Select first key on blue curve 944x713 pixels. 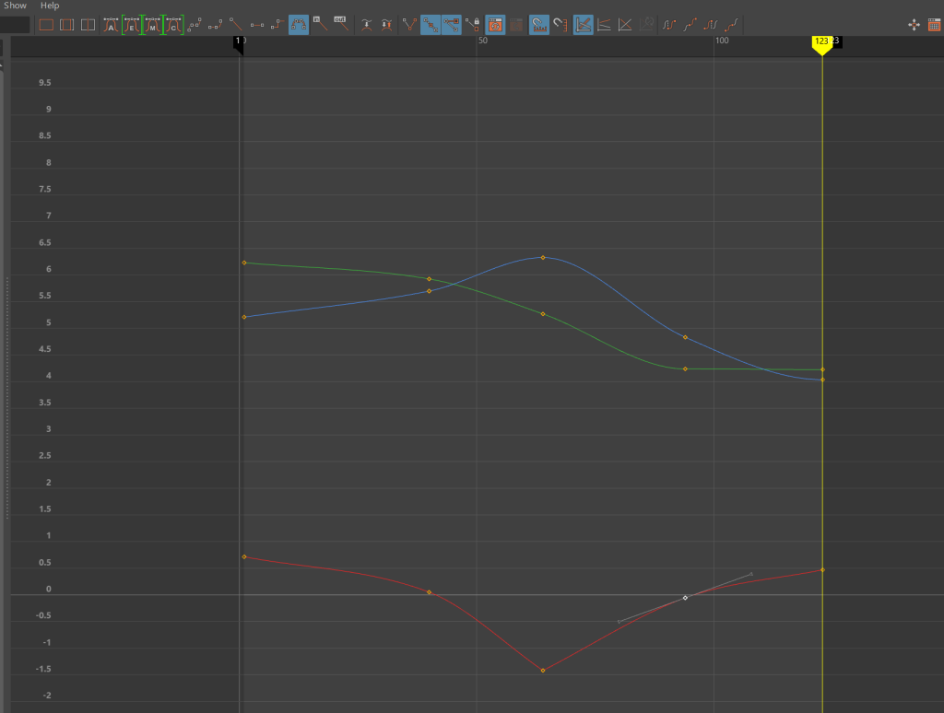click(x=243, y=317)
